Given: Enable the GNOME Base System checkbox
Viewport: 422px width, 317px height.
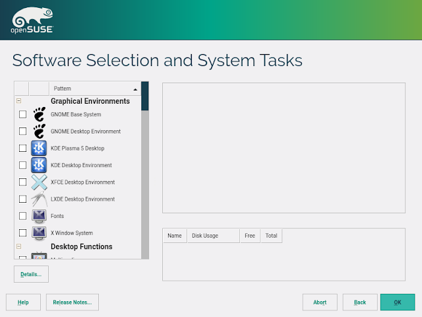Looking at the screenshot, I should tap(23, 114).
